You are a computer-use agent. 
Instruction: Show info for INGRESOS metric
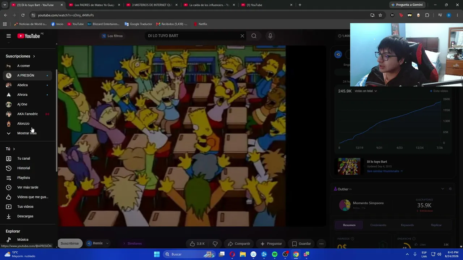353,239
